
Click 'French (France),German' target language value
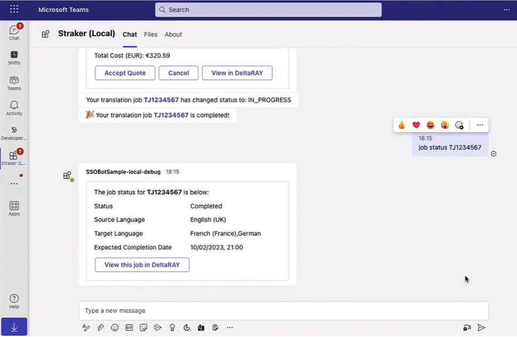[226, 233]
